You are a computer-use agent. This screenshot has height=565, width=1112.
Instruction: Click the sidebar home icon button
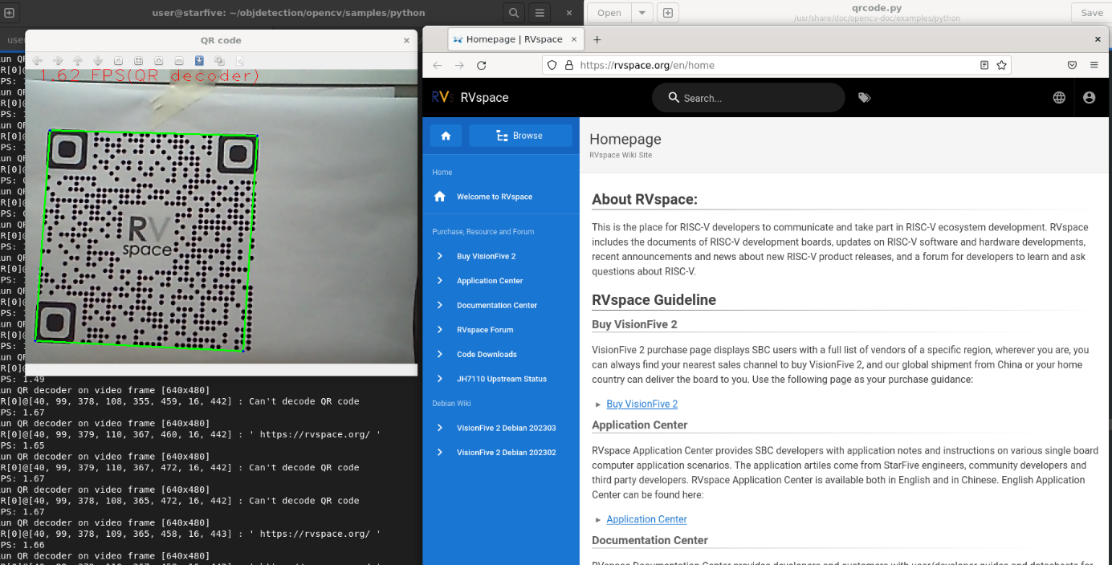pos(446,136)
